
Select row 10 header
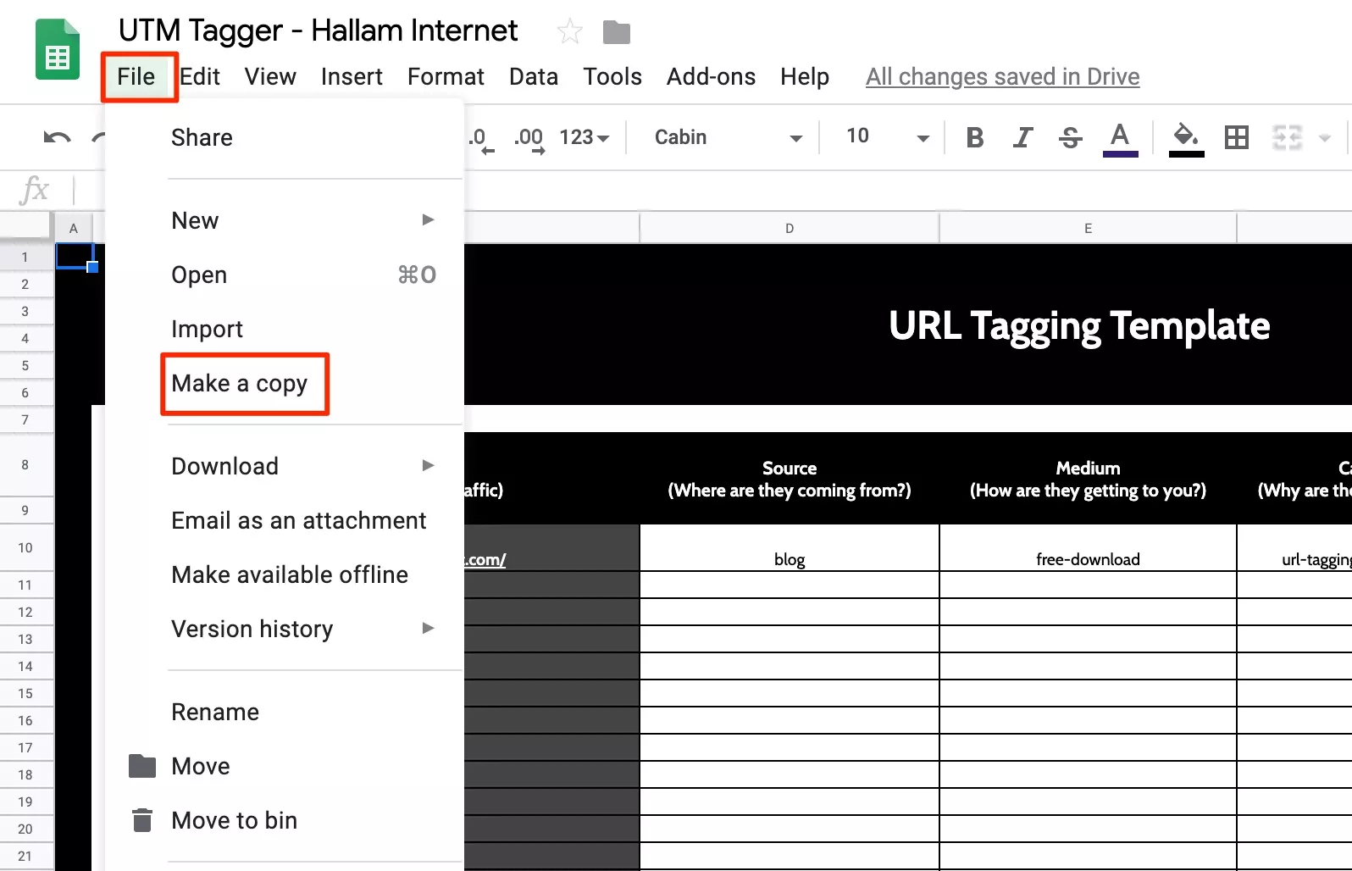[25, 547]
